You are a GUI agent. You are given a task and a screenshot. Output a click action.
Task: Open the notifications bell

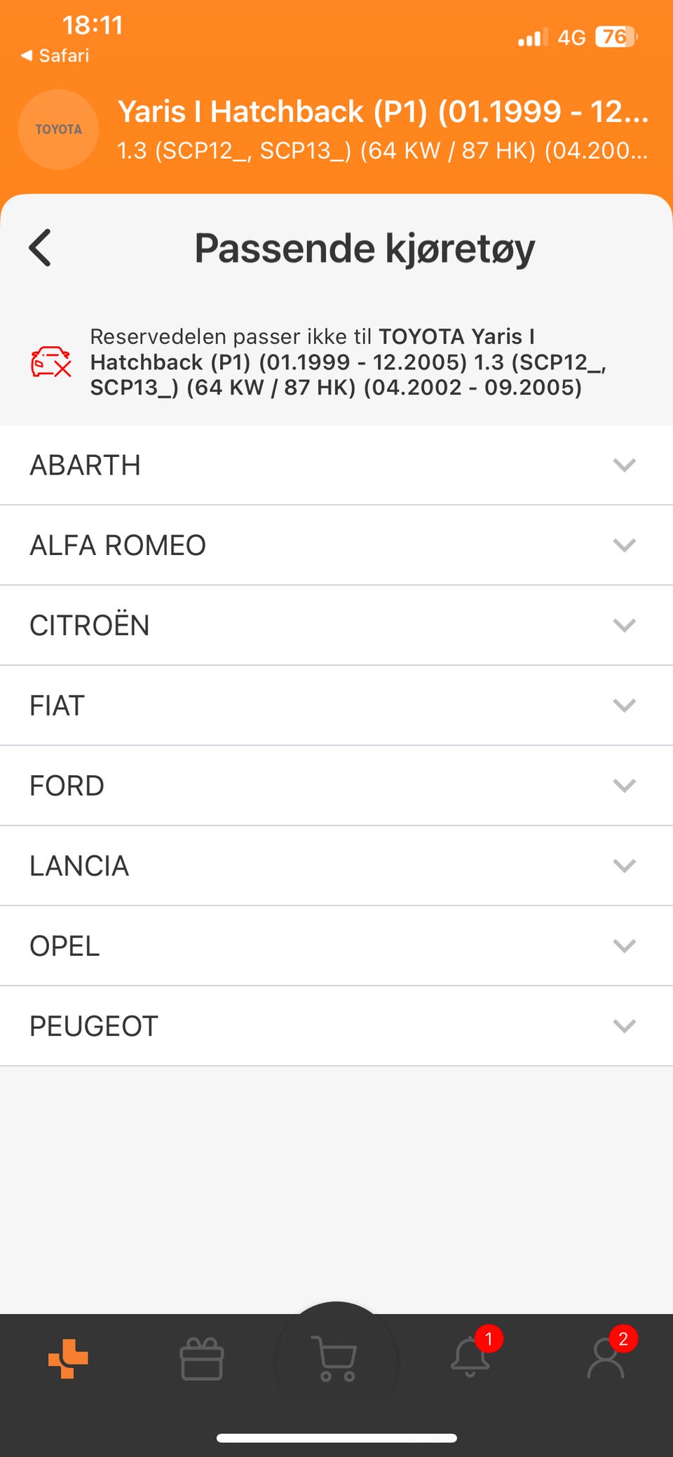coord(470,1357)
